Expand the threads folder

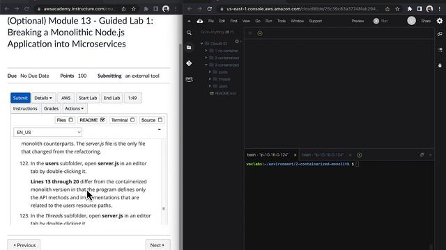click(x=210, y=79)
